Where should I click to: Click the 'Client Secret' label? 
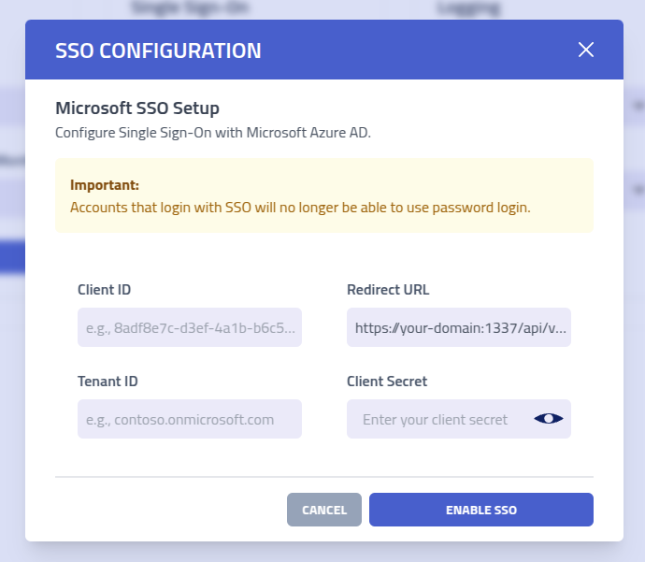click(387, 382)
